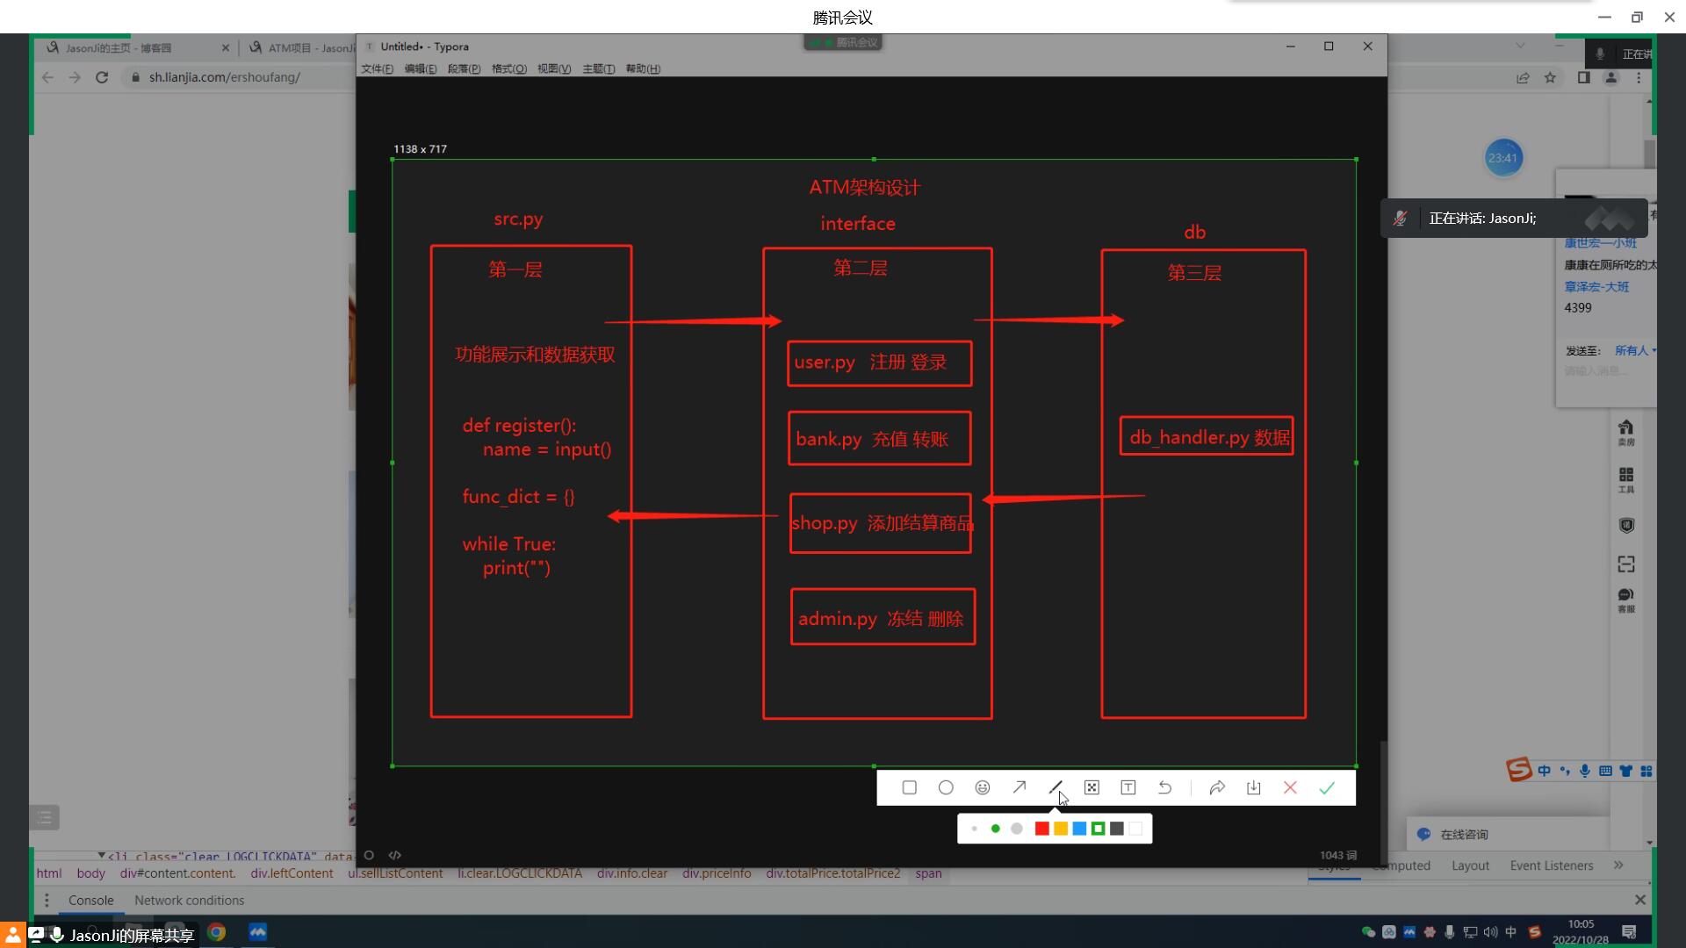The image size is (1686, 948).
Task: Click the 工具 tools sidebar icon
Action: (1626, 480)
